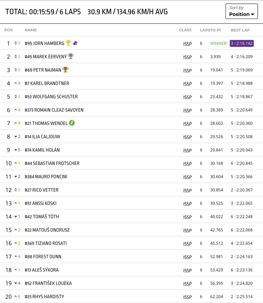Click the gap value 3.939
This screenshot has width=263, height=303.
[215, 57]
